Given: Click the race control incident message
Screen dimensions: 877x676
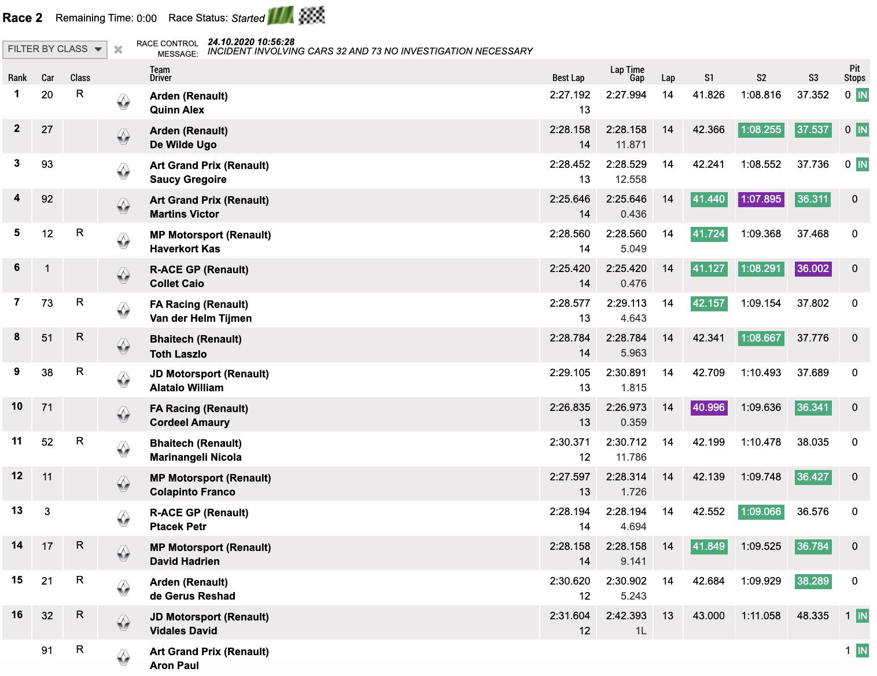Looking at the screenshot, I should (x=370, y=52).
